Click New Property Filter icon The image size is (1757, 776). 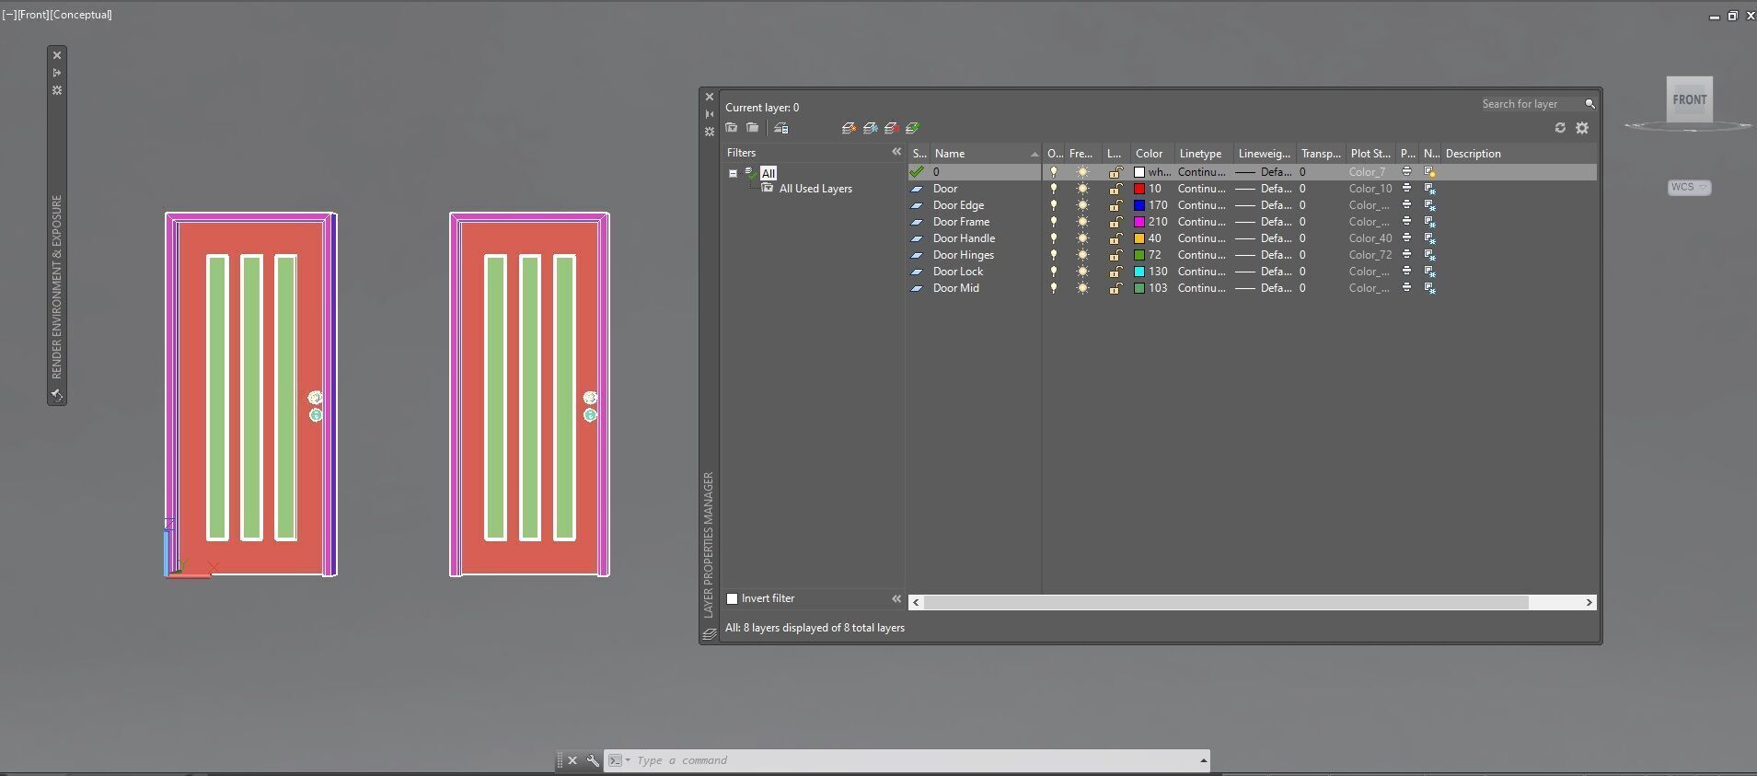click(732, 128)
